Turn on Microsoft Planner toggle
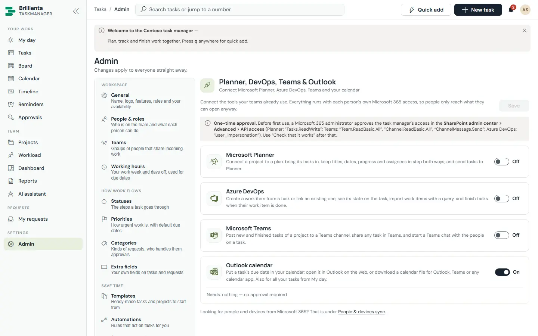Screen dimensions: 538x336 coord(501,162)
